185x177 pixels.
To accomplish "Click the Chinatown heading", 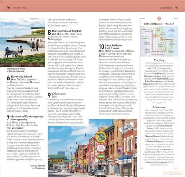I will click(x=59, y=94).
